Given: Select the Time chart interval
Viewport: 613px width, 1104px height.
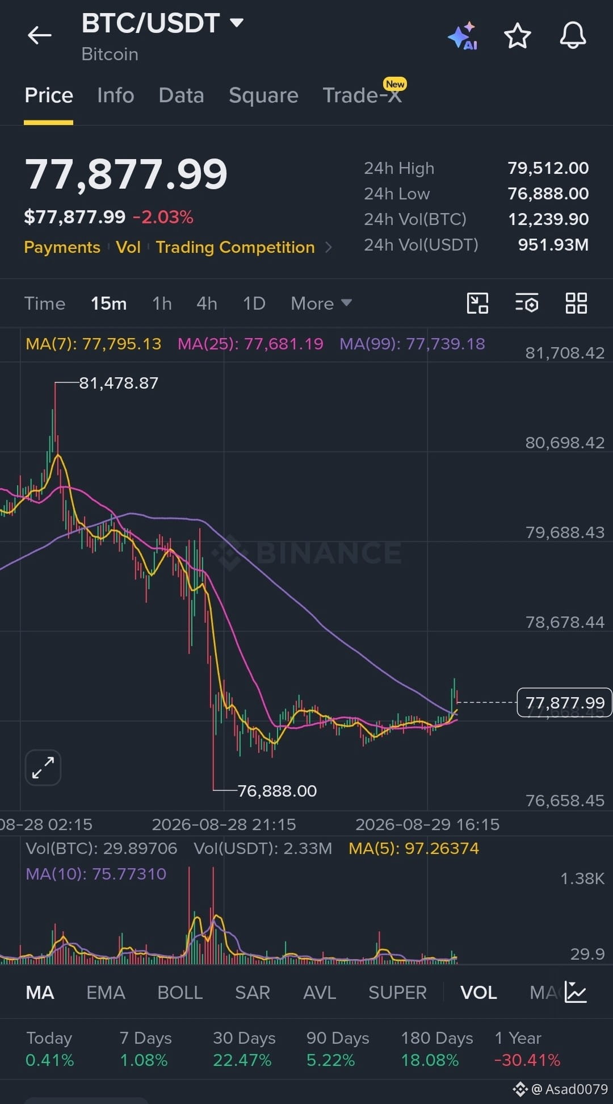Looking at the screenshot, I should (x=45, y=303).
